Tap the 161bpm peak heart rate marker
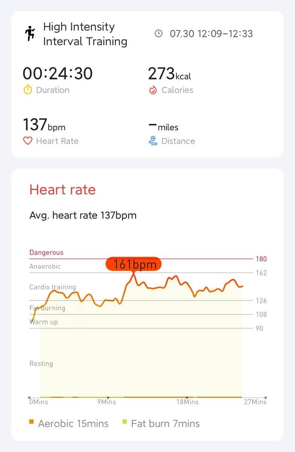The image size is (295, 452). point(134,264)
